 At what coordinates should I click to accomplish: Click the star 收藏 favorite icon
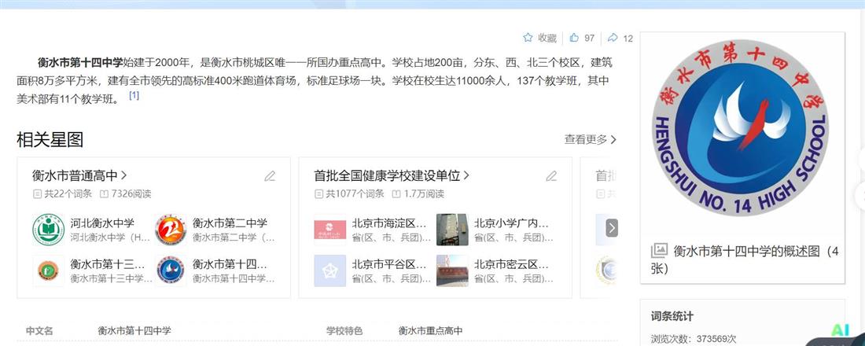pyautogui.click(x=528, y=38)
